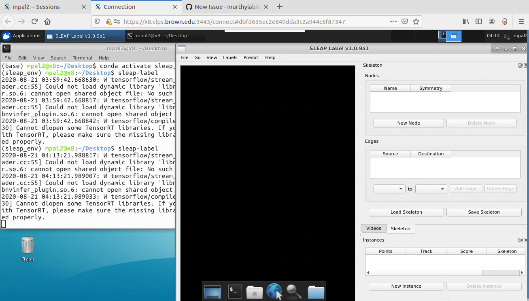Open SLEAP View menu
Viewport: 529px width, 301px height.
tap(212, 57)
